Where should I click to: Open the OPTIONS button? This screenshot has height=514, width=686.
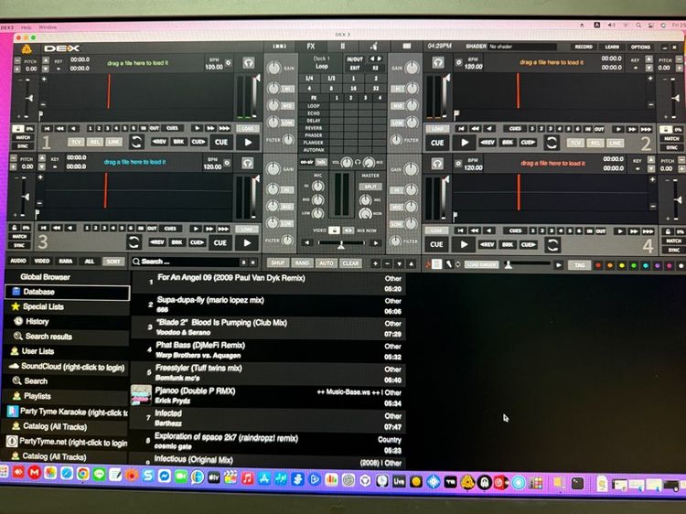coord(640,47)
